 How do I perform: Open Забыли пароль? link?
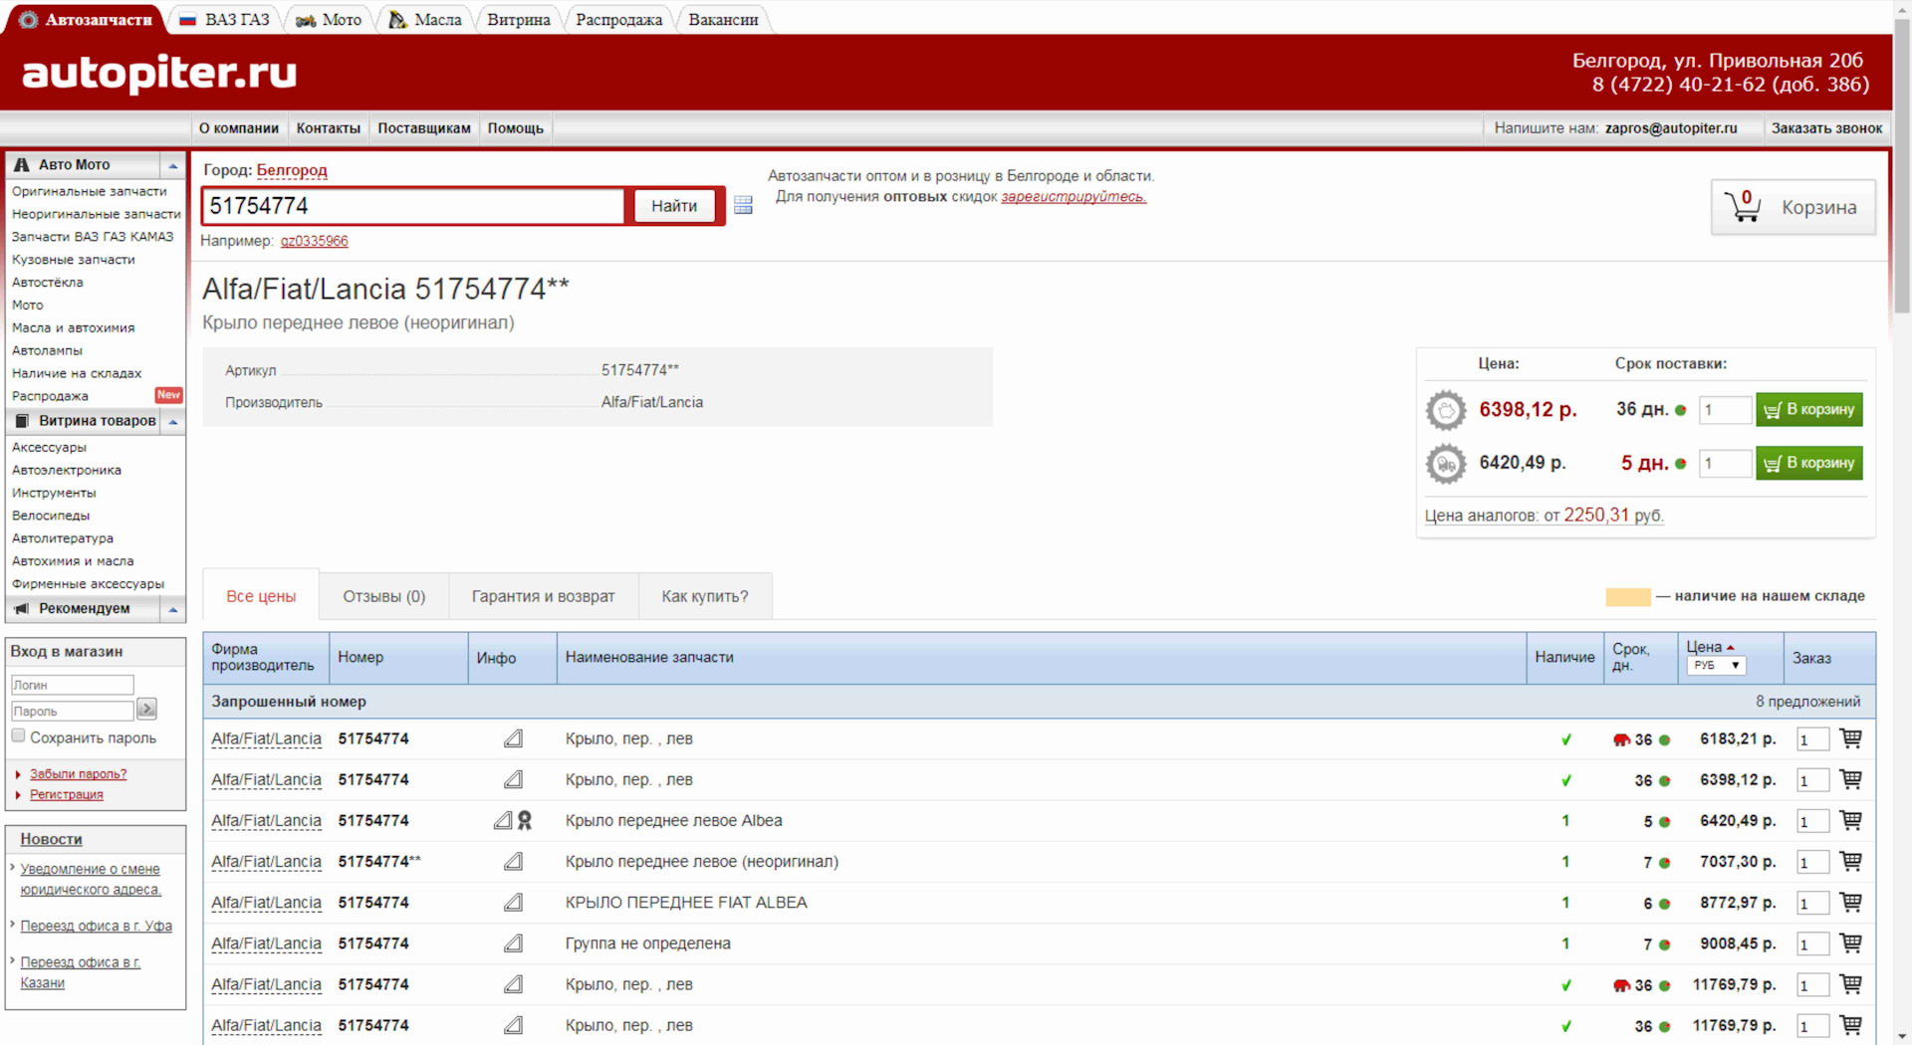(x=78, y=773)
